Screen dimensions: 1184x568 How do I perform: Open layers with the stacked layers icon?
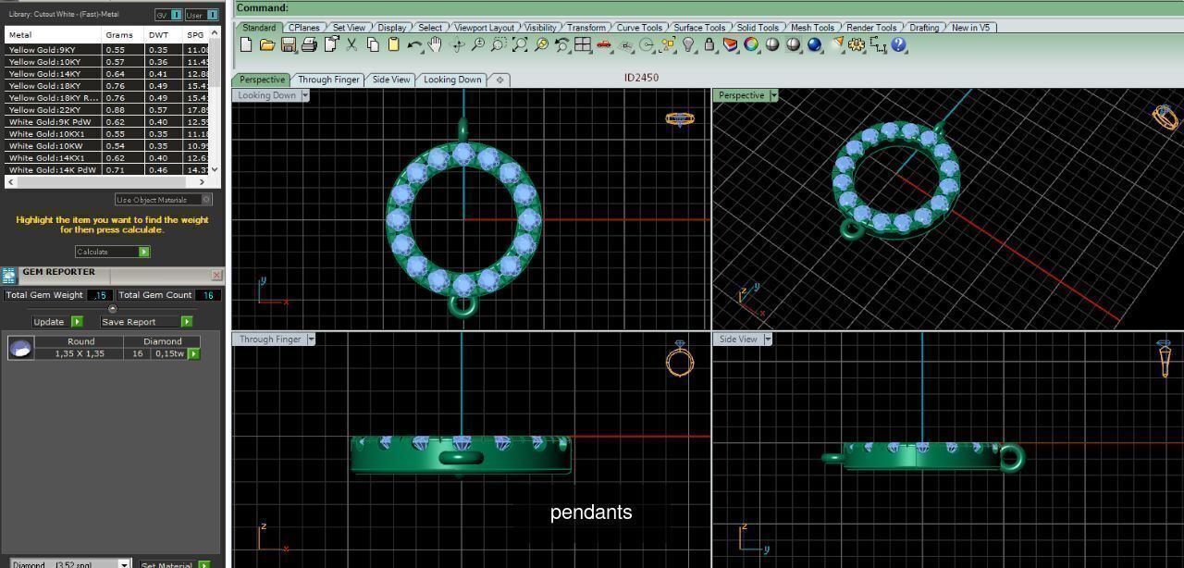(731, 44)
